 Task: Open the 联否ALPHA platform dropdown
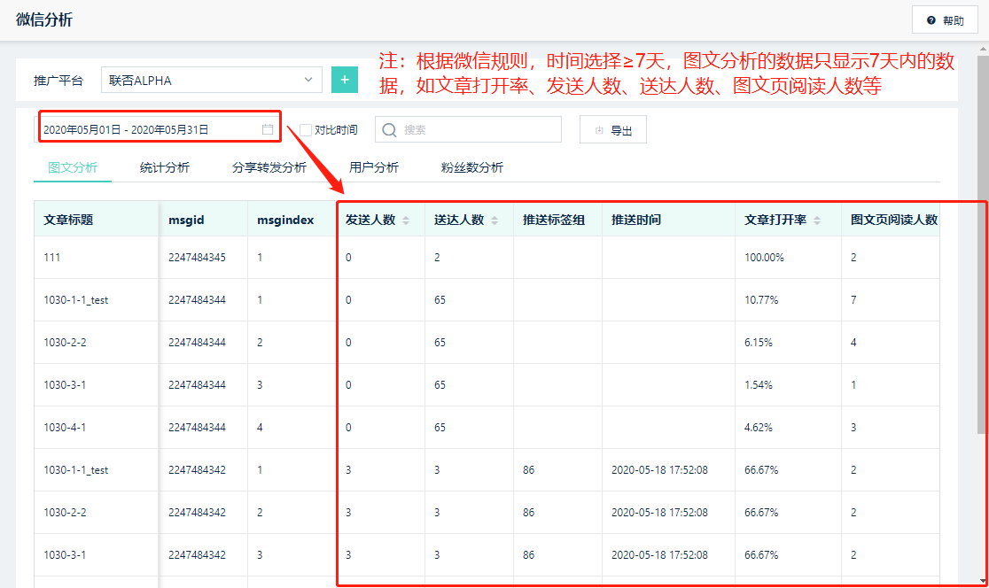click(x=211, y=80)
